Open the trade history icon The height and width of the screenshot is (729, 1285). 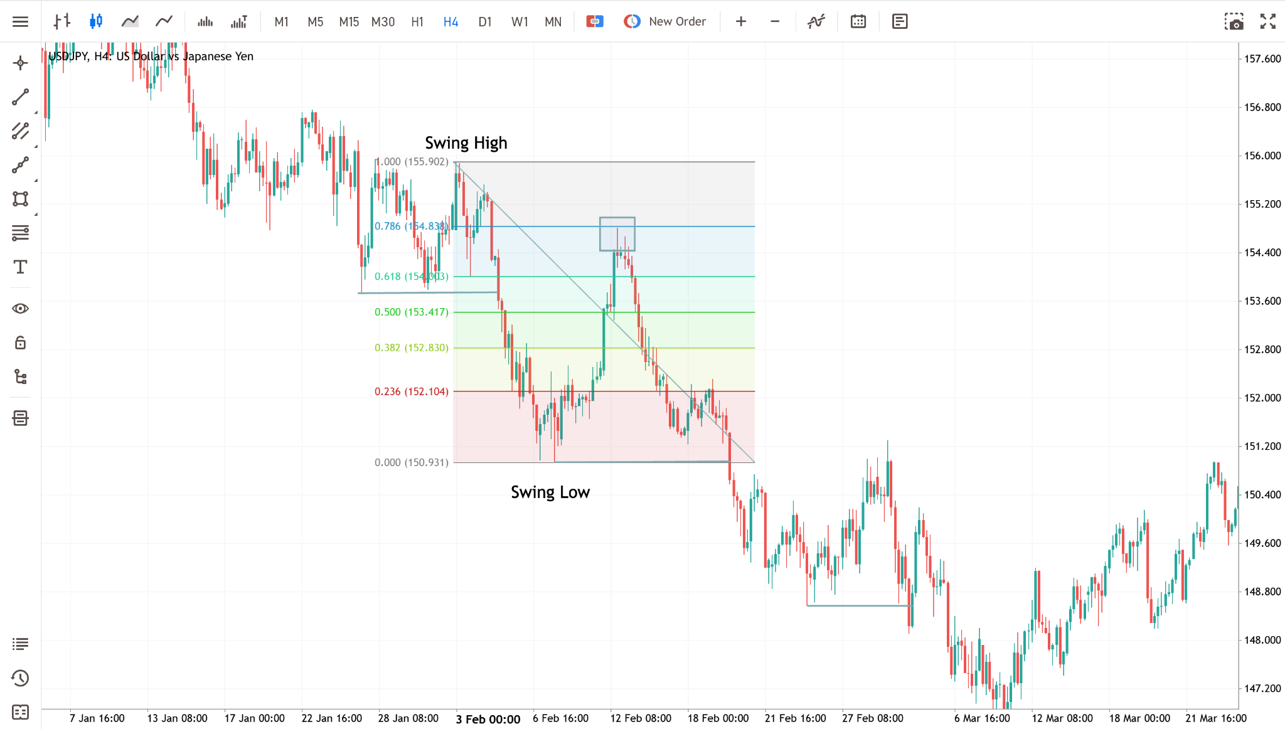click(20, 678)
